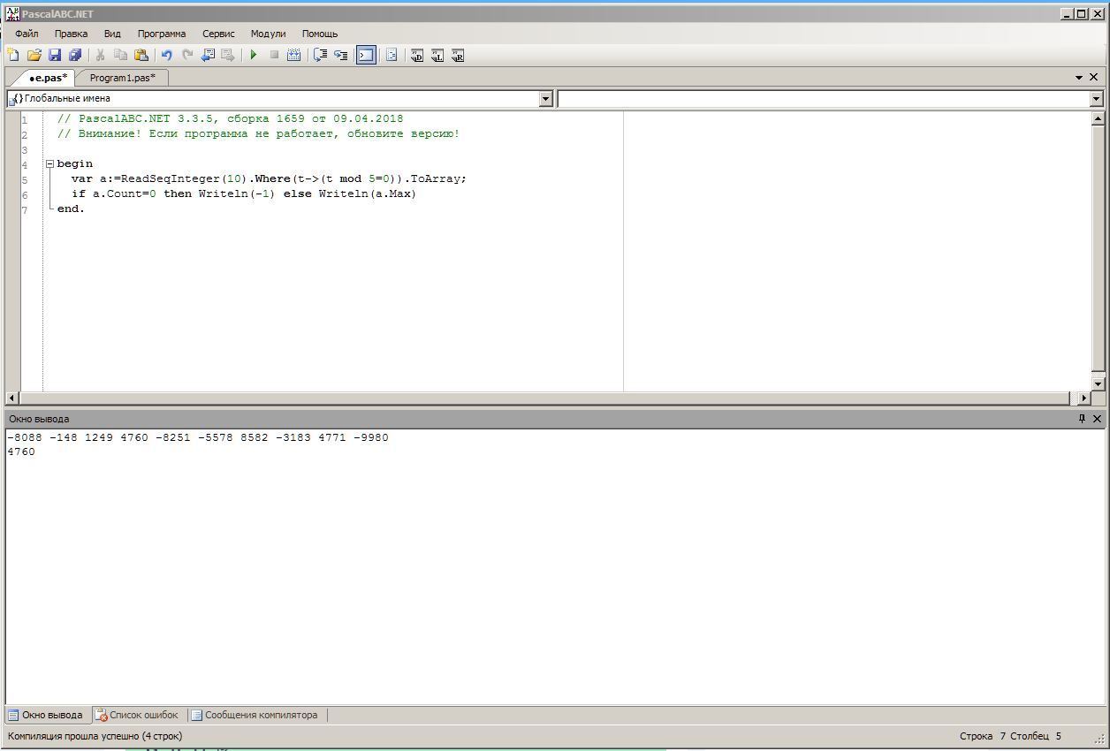The width and height of the screenshot is (1110, 751).
Task: Show the Сообщения компилятора tab
Action: (255, 715)
